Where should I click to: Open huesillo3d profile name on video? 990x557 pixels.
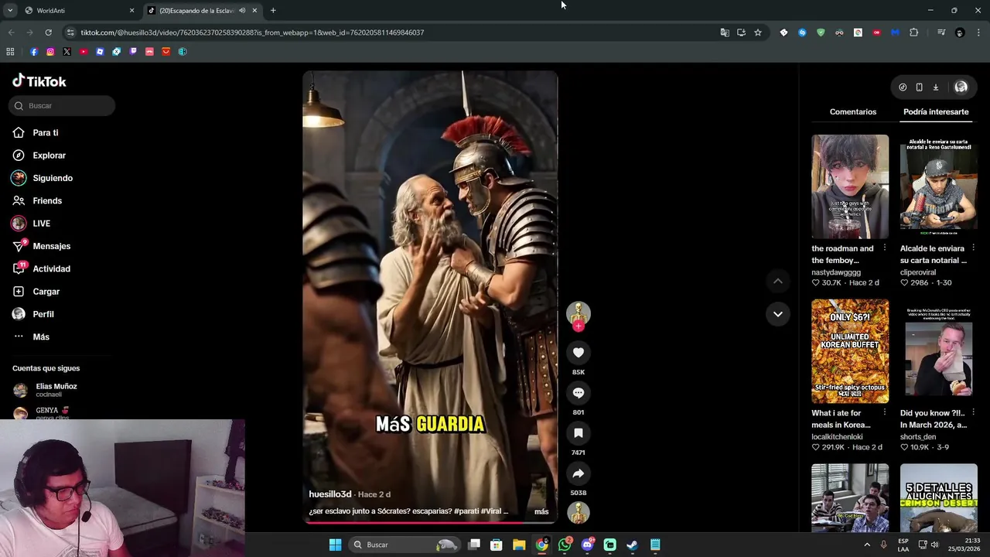(x=330, y=494)
